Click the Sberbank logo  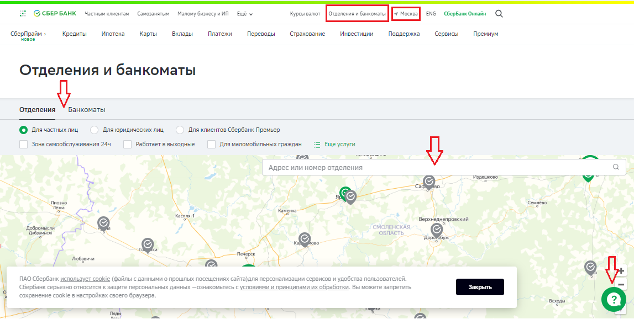click(55, 13)
